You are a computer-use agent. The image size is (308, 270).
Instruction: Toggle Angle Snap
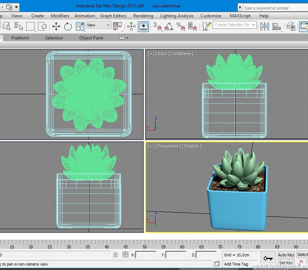tap(169, 26)
